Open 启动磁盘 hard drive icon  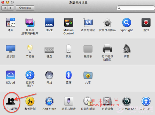tap(107, 101)
